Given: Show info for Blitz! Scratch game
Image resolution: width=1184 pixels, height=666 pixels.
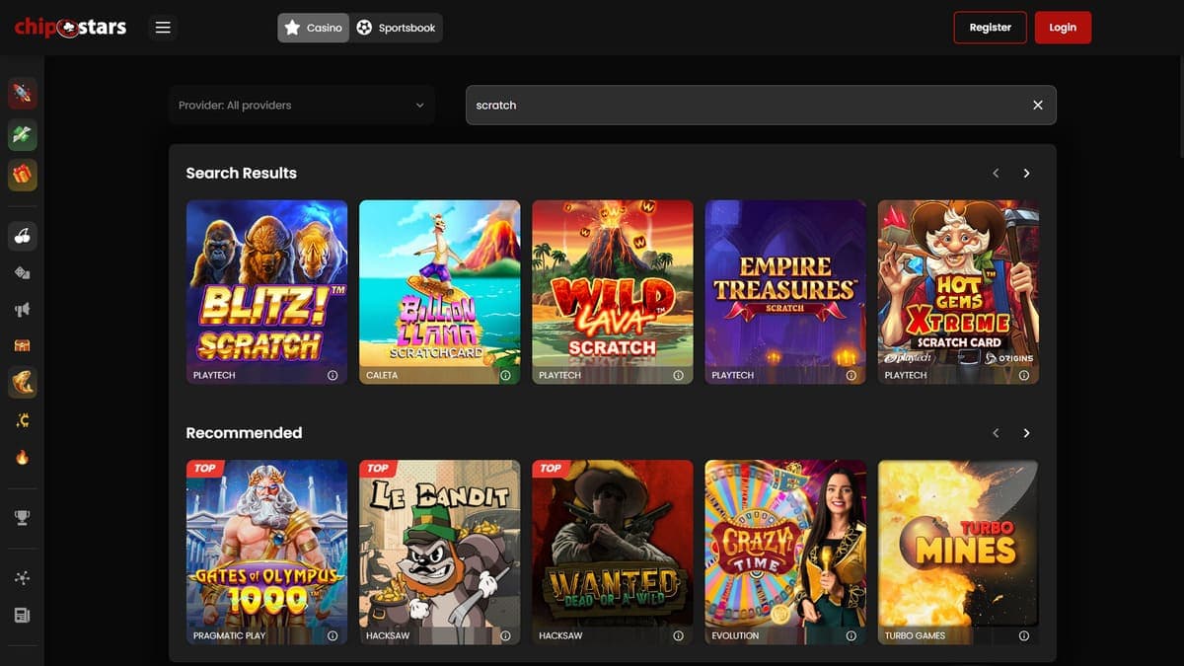Looking at the screenshot, I should click(x=332, y=376).
